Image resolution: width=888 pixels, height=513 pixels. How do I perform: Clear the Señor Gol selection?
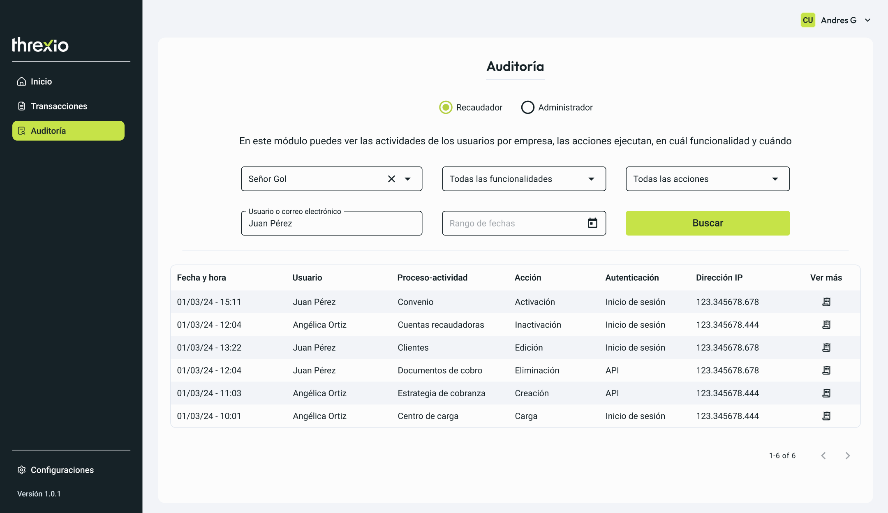click(x=391, y=179)
